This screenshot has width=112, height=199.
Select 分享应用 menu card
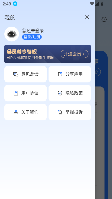[70, 74]
